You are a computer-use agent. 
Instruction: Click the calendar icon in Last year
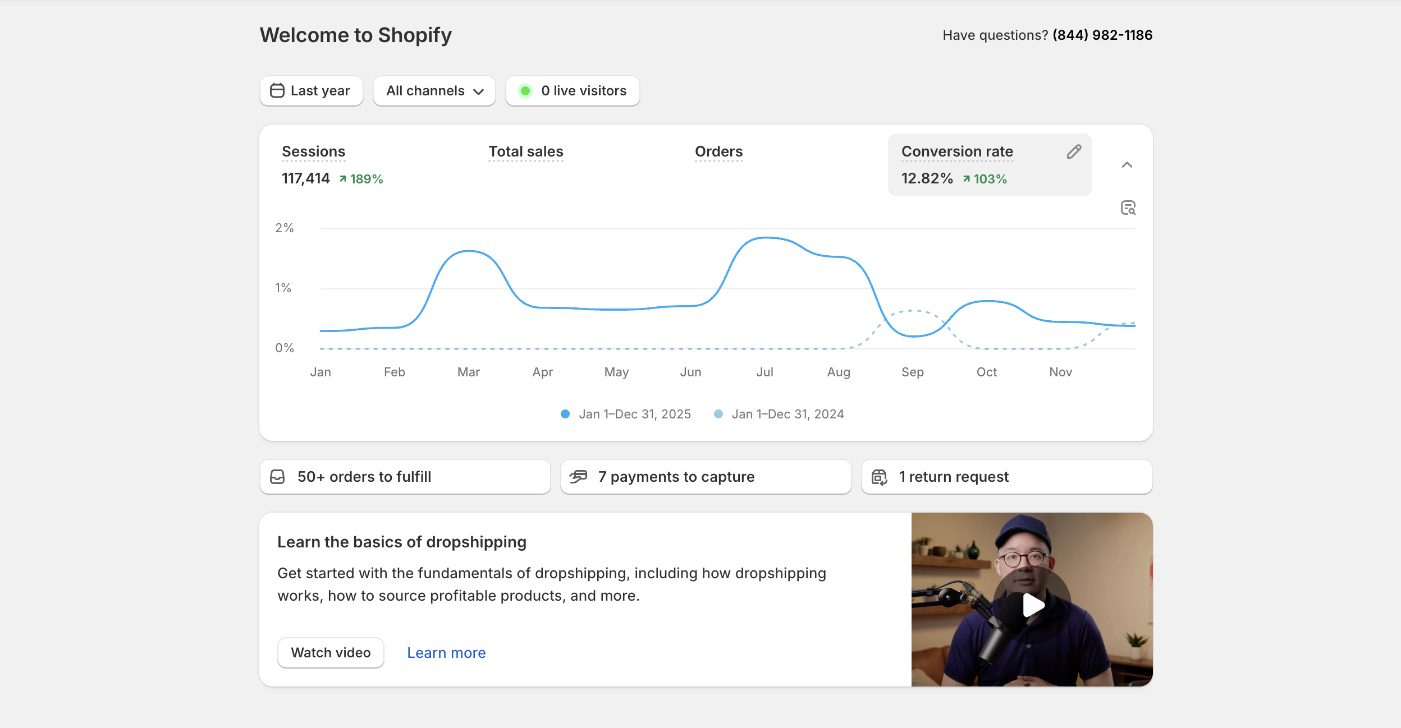click(x=277, y=91)
